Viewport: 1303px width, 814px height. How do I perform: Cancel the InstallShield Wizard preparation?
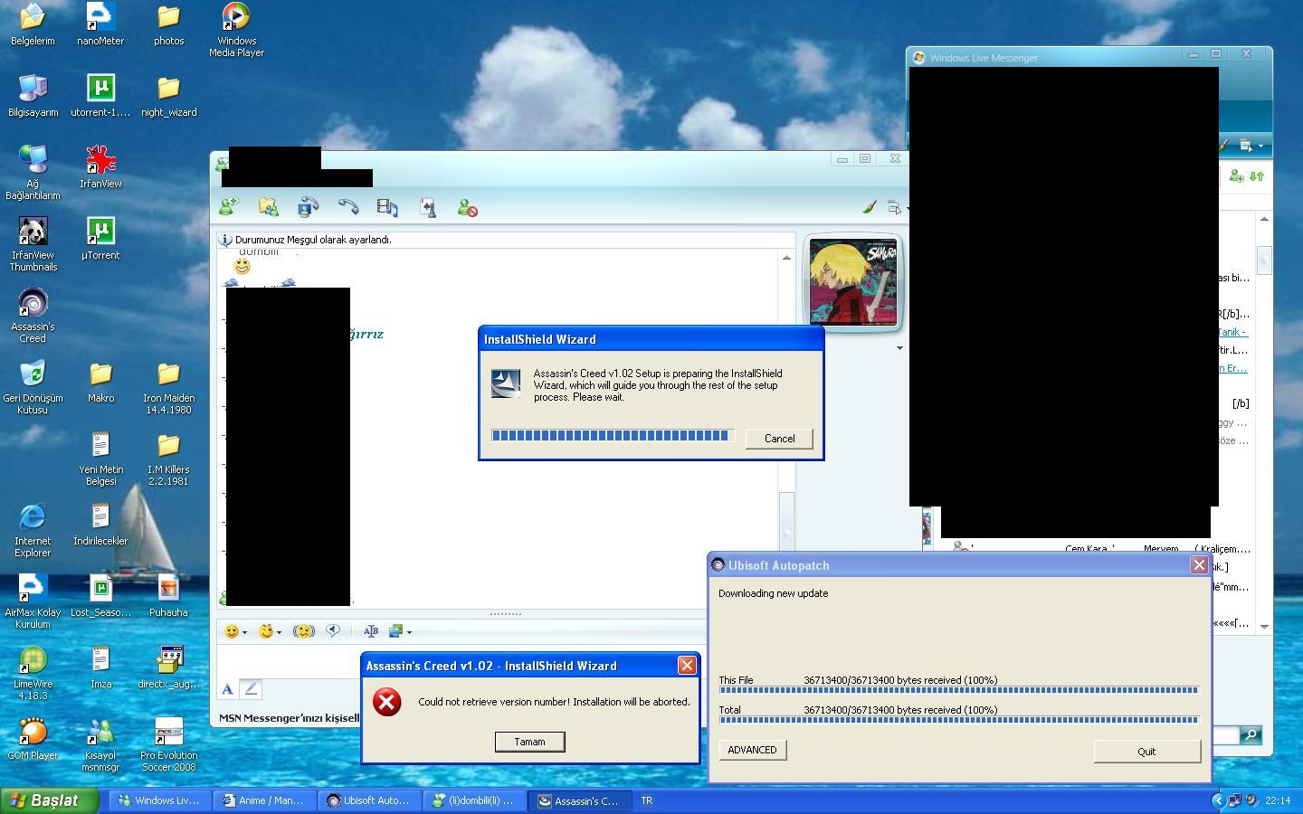pyautogui.click(x=779, y=439)
